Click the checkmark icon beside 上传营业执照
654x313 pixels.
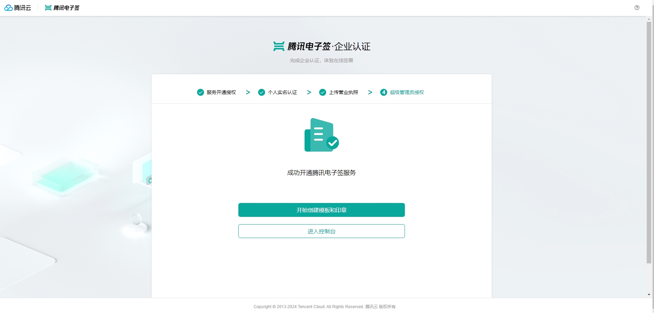pyautogui.click(x=323, y=92)
